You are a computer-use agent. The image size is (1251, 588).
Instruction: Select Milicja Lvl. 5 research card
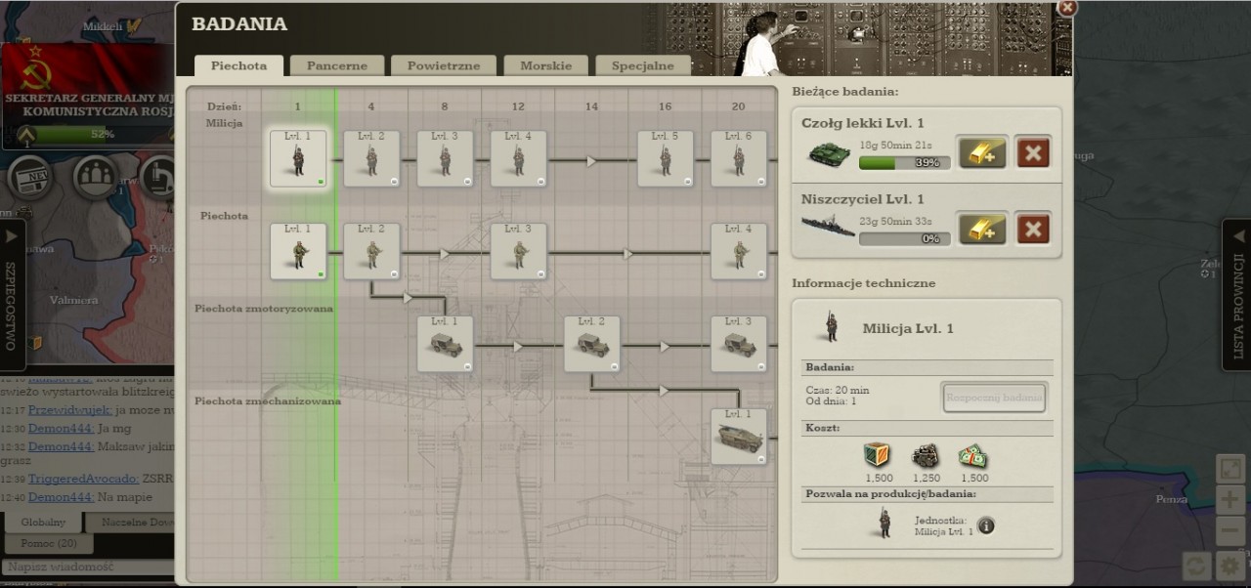666,158
